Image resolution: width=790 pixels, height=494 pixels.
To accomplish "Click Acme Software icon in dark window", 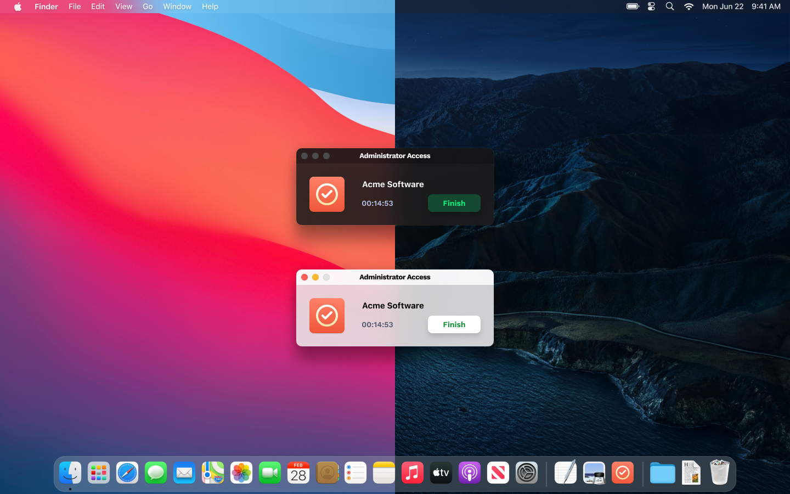I will pyautogui.click(x=327, y=194).
